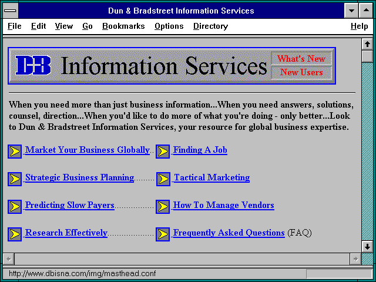Click the arrow icon beside Predicting Slow Payers
The image size is (376, 282).
point(15,206)
